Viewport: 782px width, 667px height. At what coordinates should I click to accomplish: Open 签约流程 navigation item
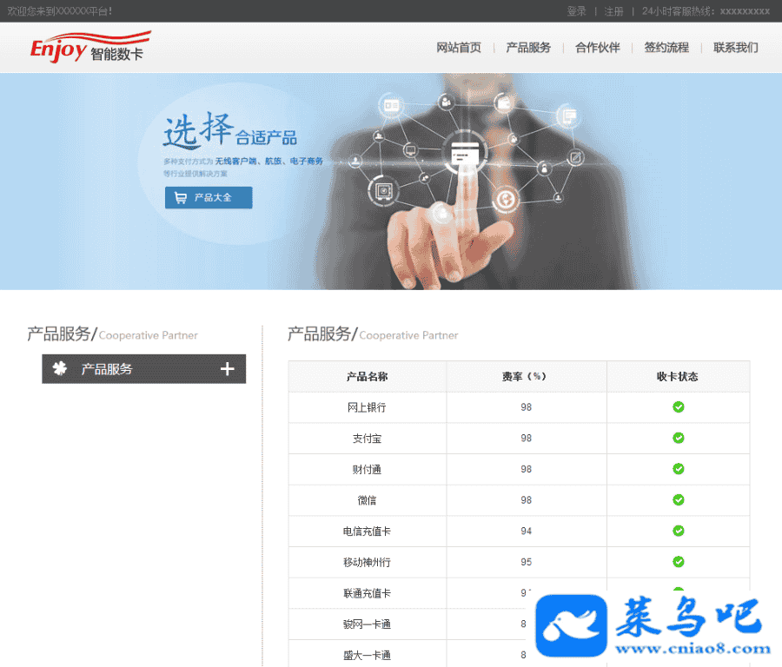[666, 48]
